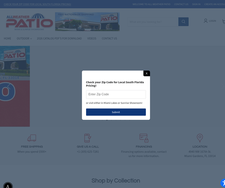This screenshot has width=225, height=188.
Task: Open Contact Us in main navigation
Action: tap(109, 38)
